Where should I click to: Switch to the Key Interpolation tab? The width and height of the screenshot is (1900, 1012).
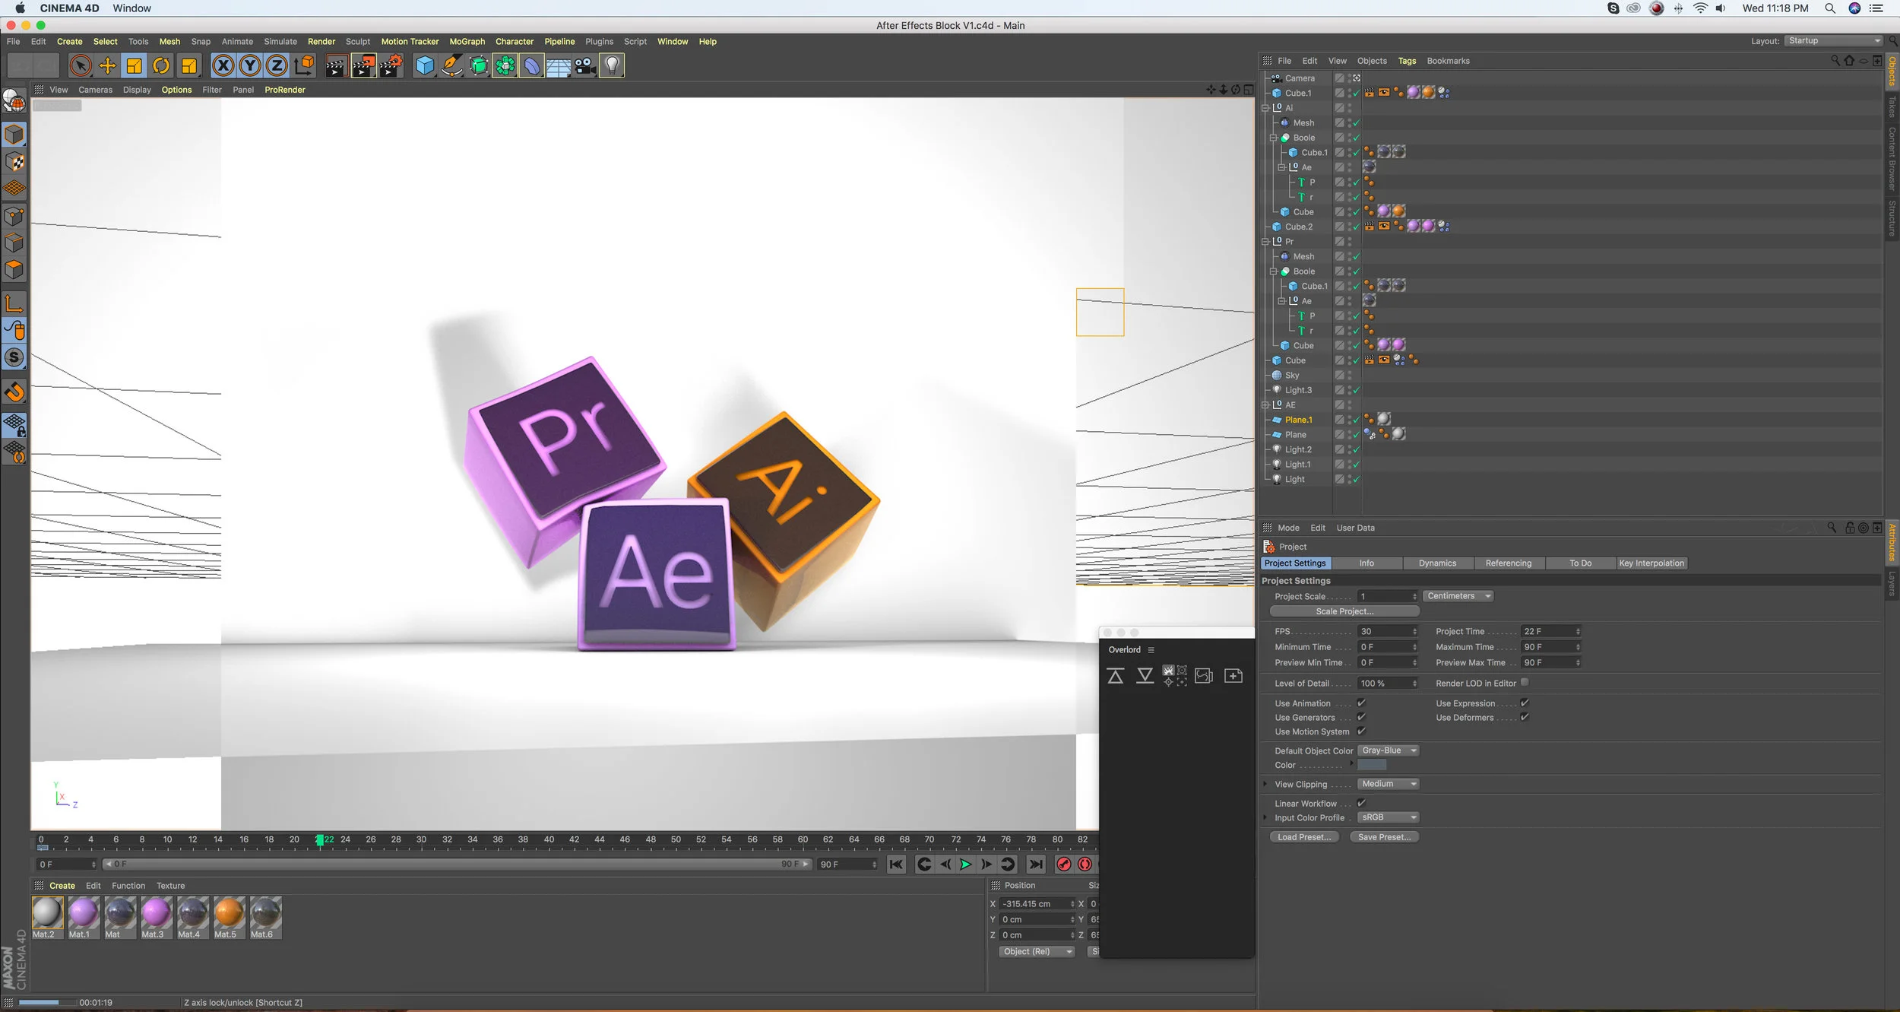coord(1651,563)
